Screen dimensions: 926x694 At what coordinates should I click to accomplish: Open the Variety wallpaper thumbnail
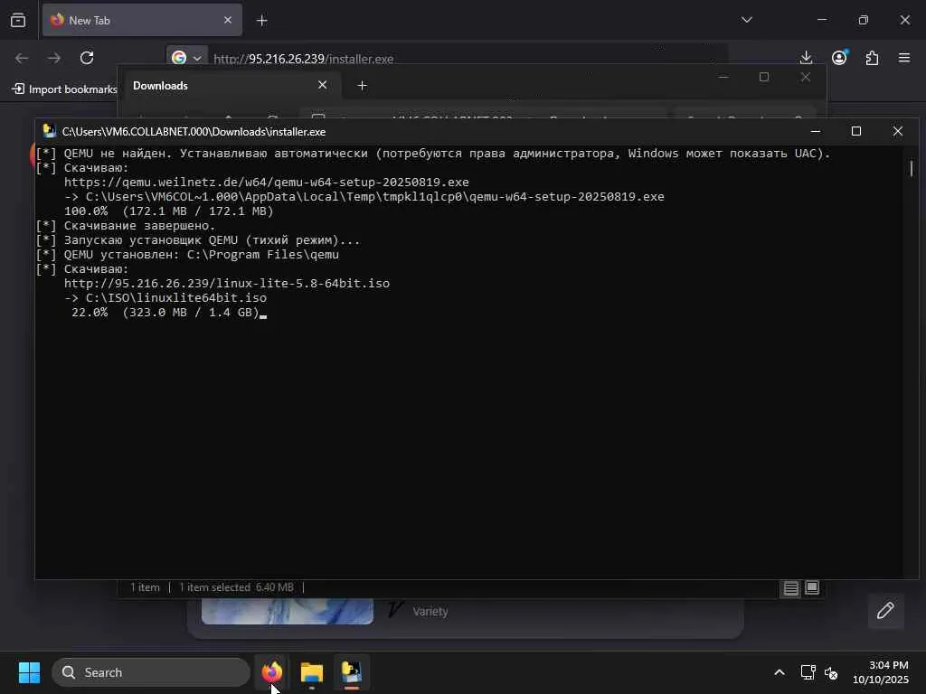[287, 611]
